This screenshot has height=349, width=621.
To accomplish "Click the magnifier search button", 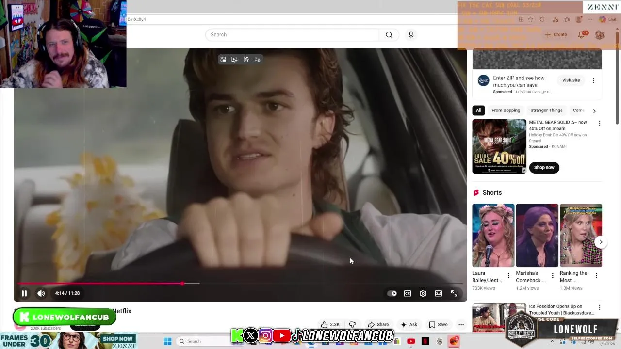I will (389, 35).
